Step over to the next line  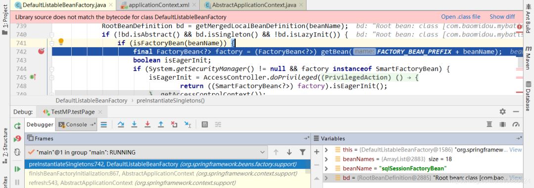coord(121,125)
